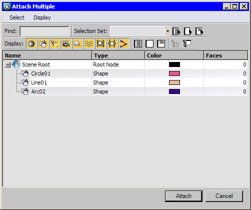251x210 pixels.
Task: Collapse the Scene Root tree node
Action: point(7,64)
